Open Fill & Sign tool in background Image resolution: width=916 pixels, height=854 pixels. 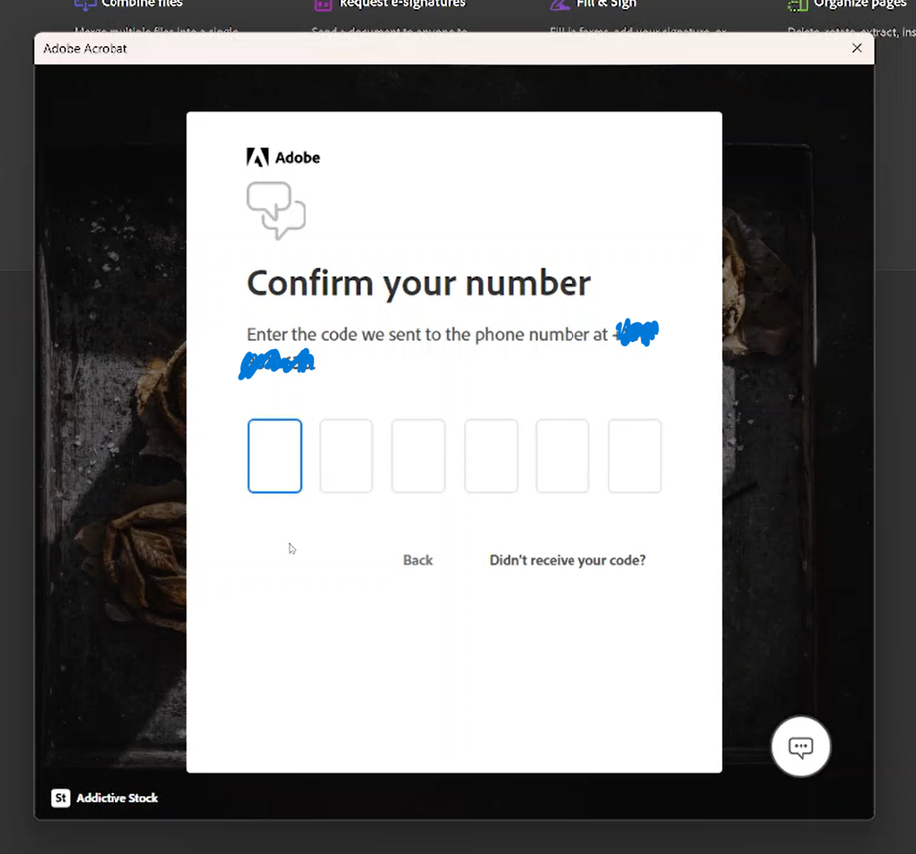pos(606,4)
